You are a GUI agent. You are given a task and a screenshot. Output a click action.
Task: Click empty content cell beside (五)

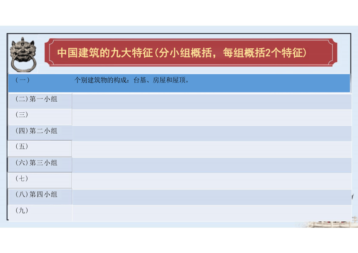click(212, 149)
